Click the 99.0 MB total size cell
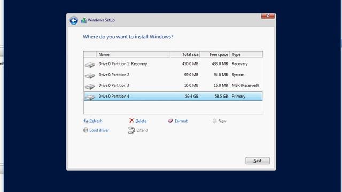The width and height of the screenshot is (342, 192). tap(191, 75)
